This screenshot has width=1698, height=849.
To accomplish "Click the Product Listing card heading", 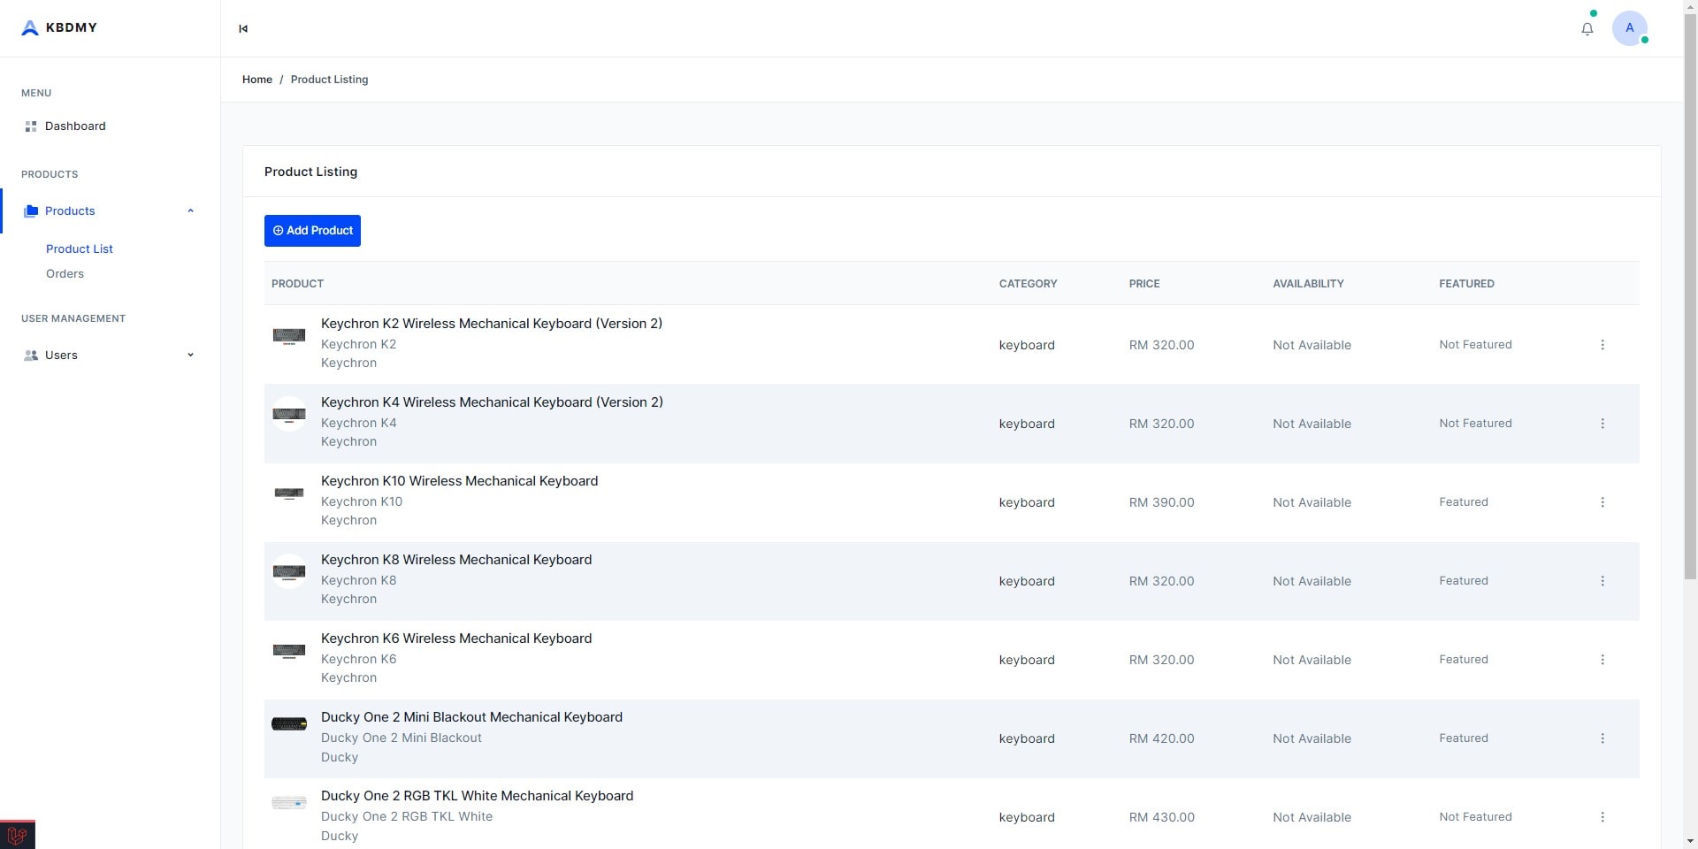I will 310,172.
